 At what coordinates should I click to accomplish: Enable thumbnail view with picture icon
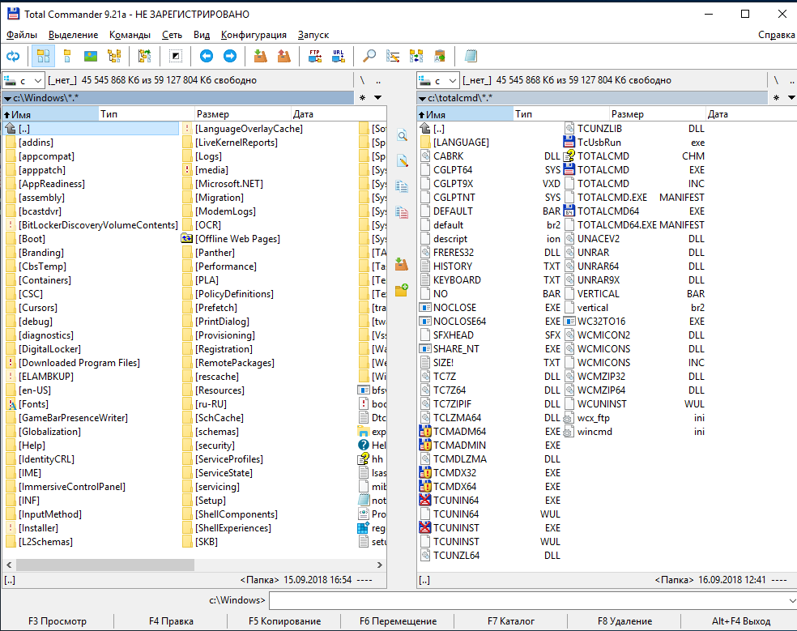[91, 56]
